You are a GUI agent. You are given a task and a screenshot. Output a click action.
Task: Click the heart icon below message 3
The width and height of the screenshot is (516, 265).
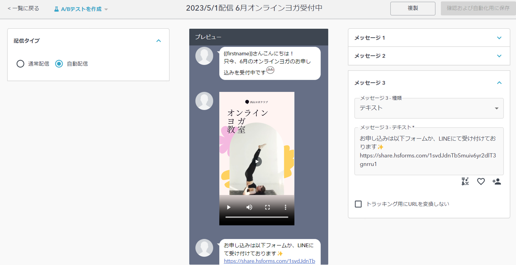pyautogui.click(x=481, y=182)
